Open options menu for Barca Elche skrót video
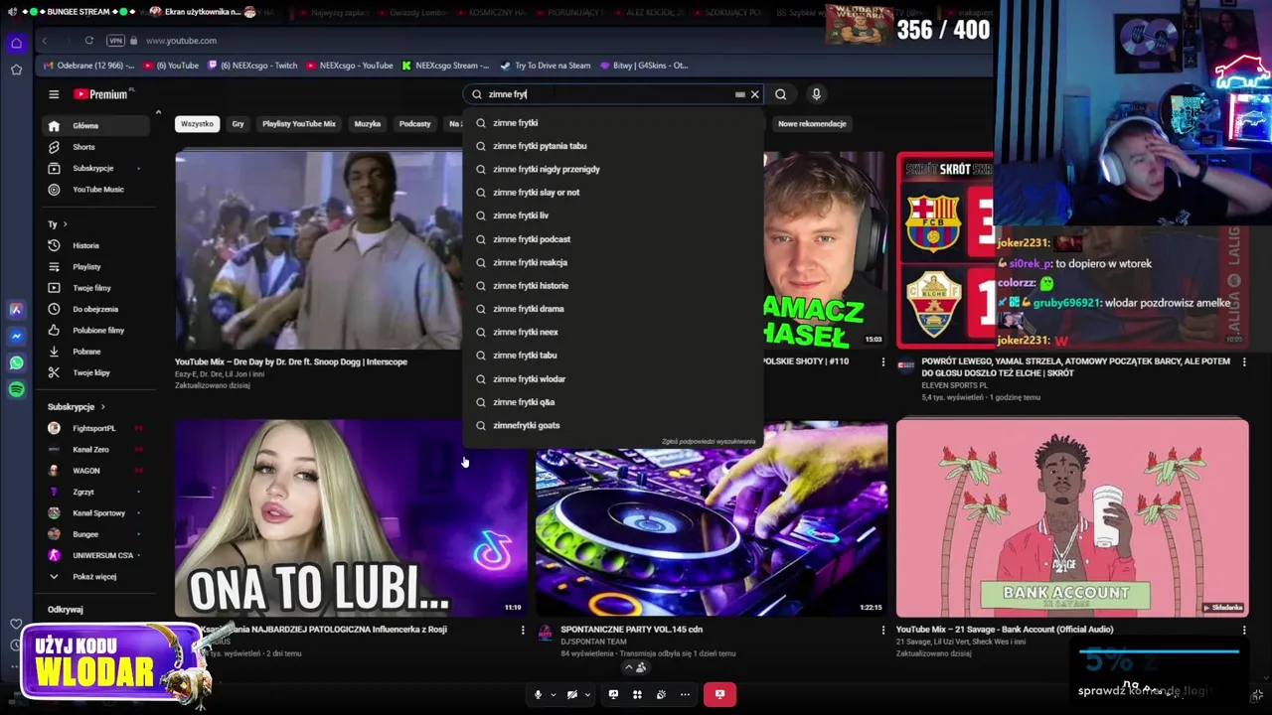1272x715 pixels. [1244, 362]
